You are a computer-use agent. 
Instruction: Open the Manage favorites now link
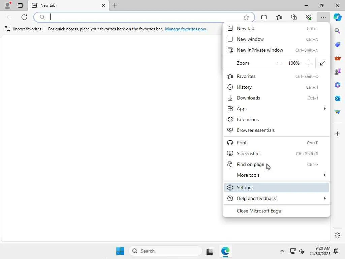(186, 29)
